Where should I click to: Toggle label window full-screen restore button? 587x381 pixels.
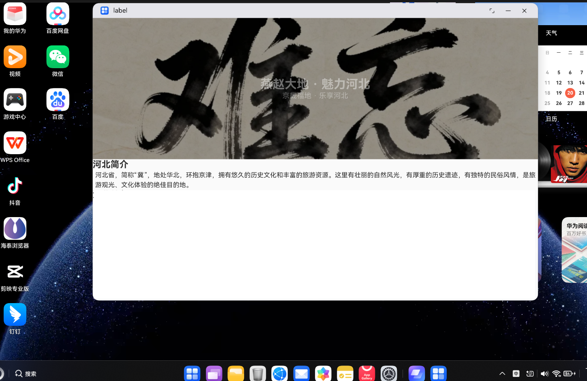(492, 11)
